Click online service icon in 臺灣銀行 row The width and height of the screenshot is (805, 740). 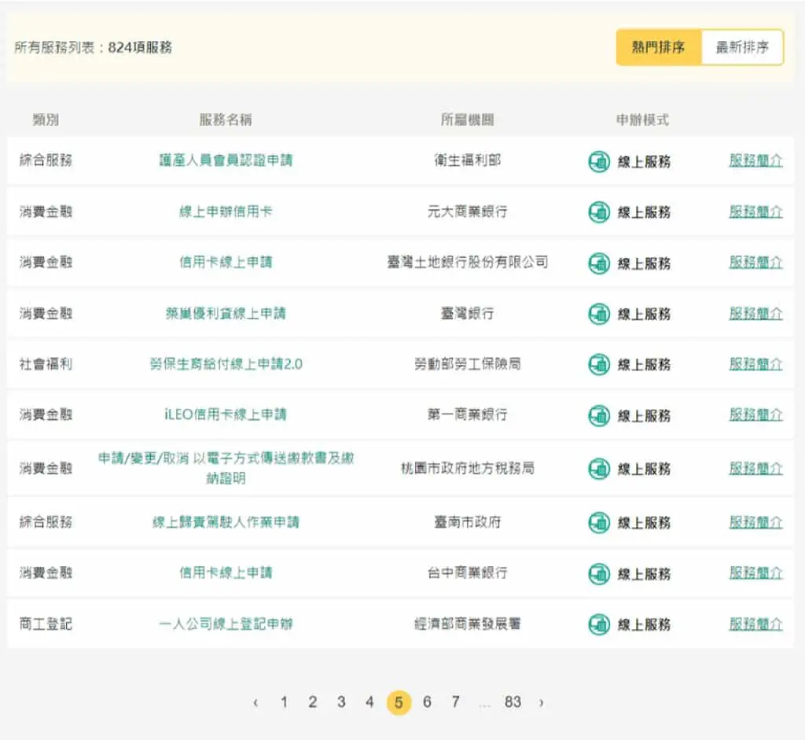coord(598,314)
